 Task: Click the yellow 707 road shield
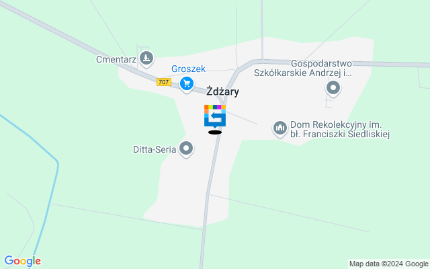(164, 82)
